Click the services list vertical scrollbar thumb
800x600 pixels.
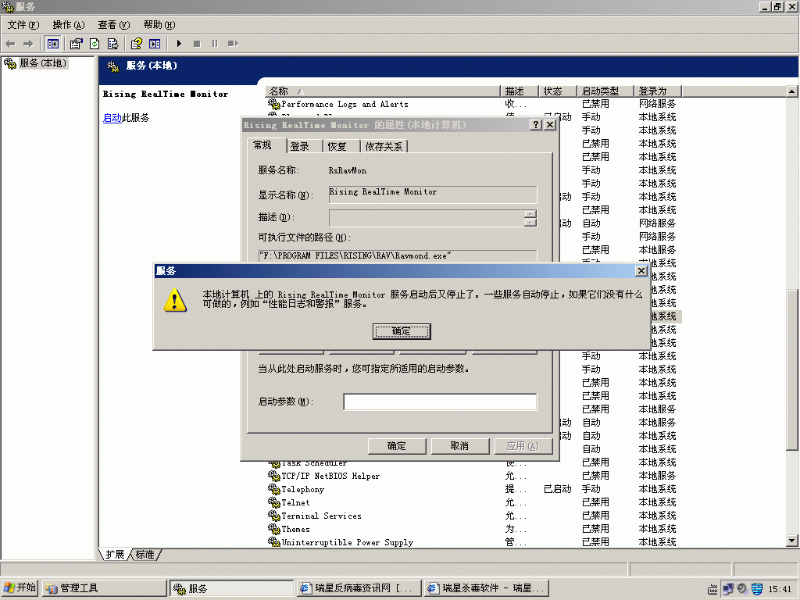(792, 370)
